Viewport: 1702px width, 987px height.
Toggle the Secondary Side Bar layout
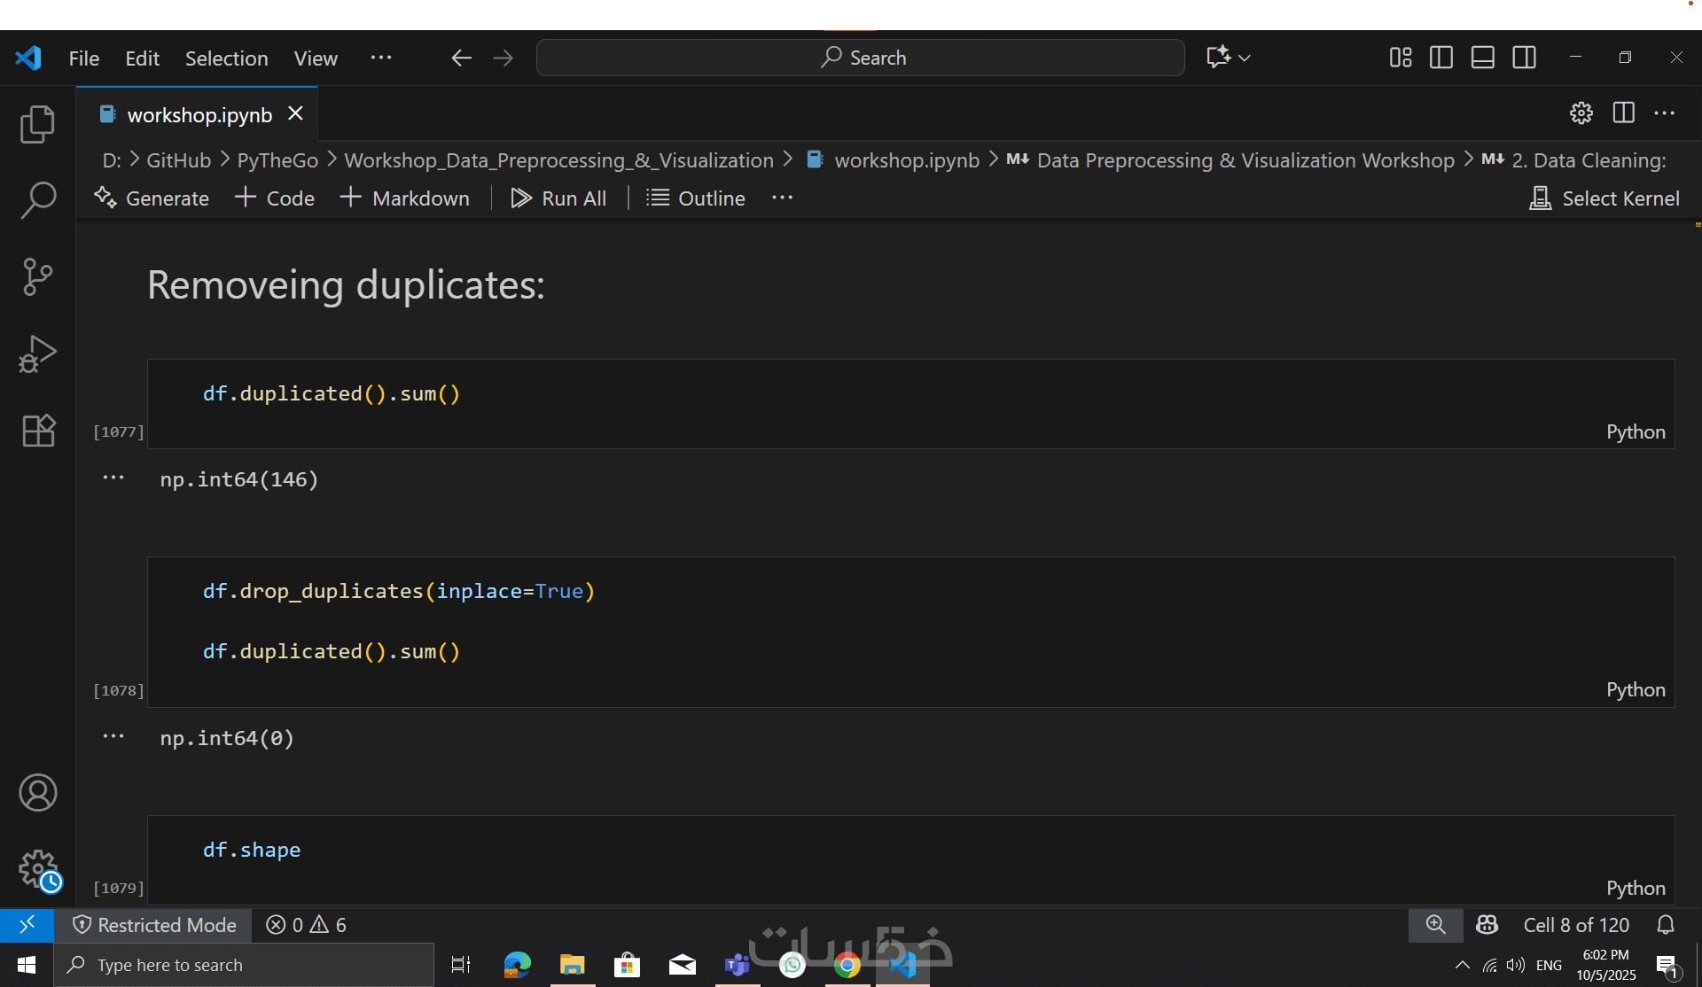(1525, 58)
